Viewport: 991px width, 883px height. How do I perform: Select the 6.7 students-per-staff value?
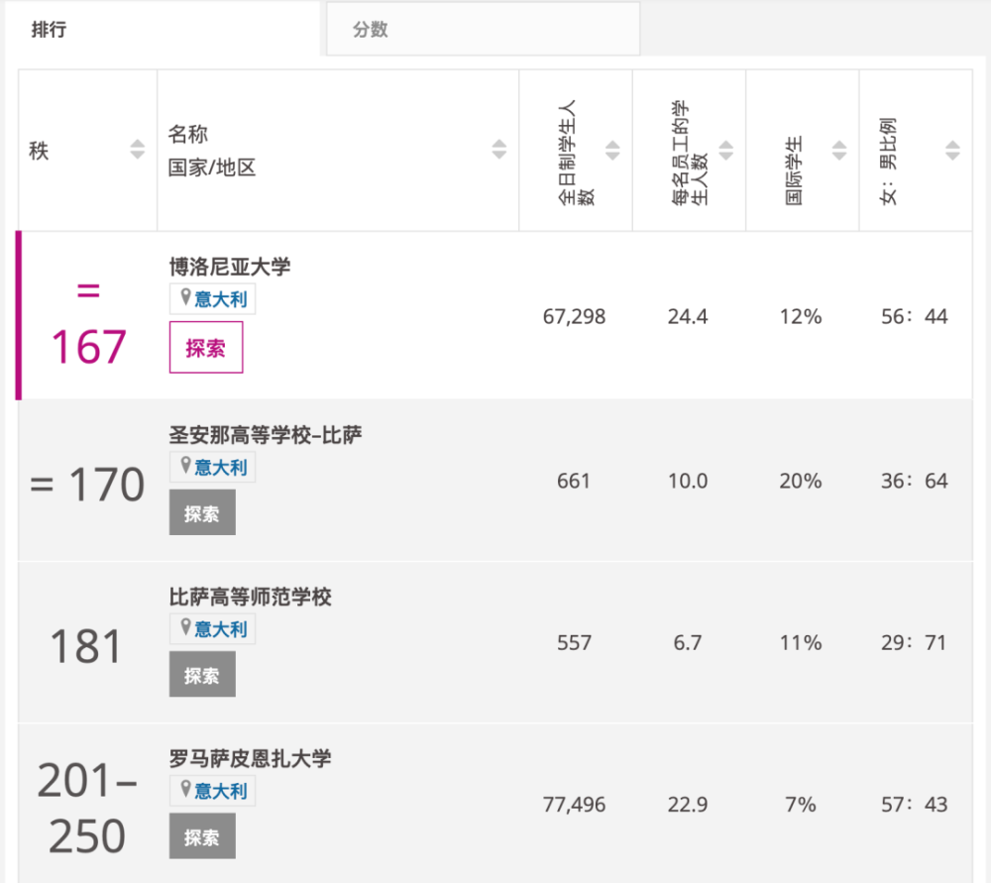[688, 643]
